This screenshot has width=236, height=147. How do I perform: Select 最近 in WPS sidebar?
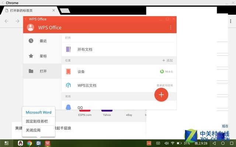pos(42,41)
